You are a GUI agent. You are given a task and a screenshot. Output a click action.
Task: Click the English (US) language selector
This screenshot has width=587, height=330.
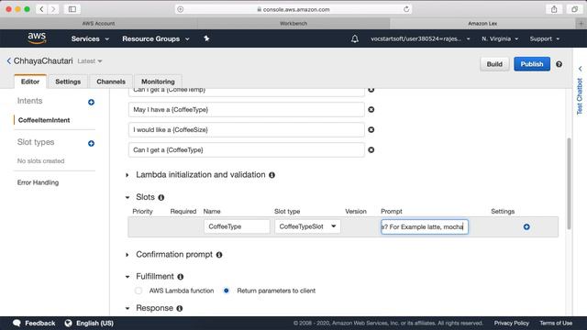(94, 323)
